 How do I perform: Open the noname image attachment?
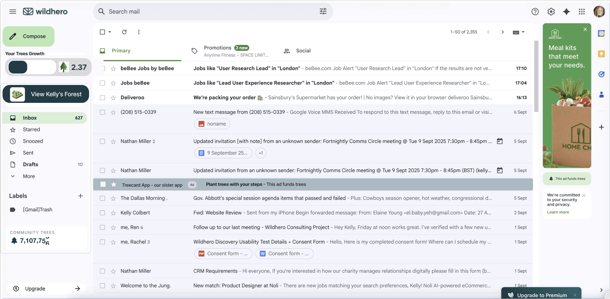pos(212,124)
